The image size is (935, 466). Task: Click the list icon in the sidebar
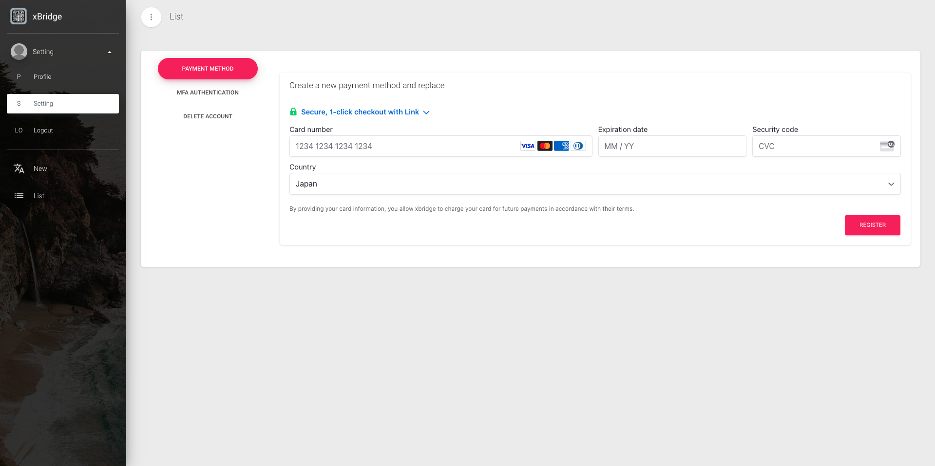click(x=19, y=196)
